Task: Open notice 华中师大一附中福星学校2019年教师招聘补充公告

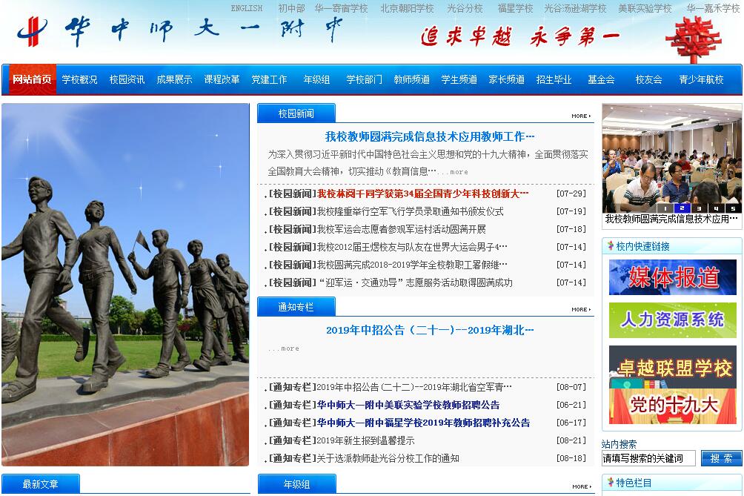Action: click(x=423, y=423)
